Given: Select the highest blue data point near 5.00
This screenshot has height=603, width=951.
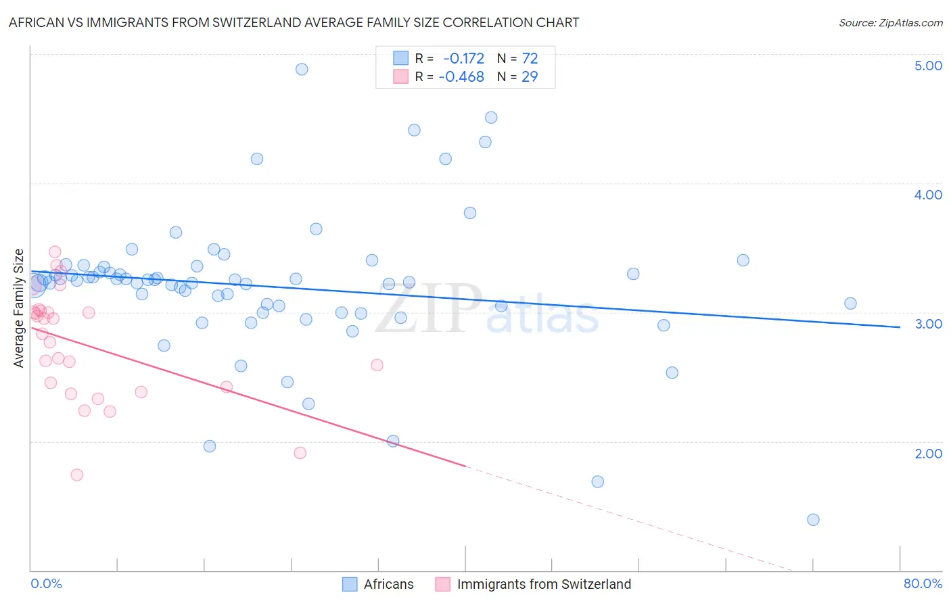Looking at the screenshot, I should click(x=302, y=69).
